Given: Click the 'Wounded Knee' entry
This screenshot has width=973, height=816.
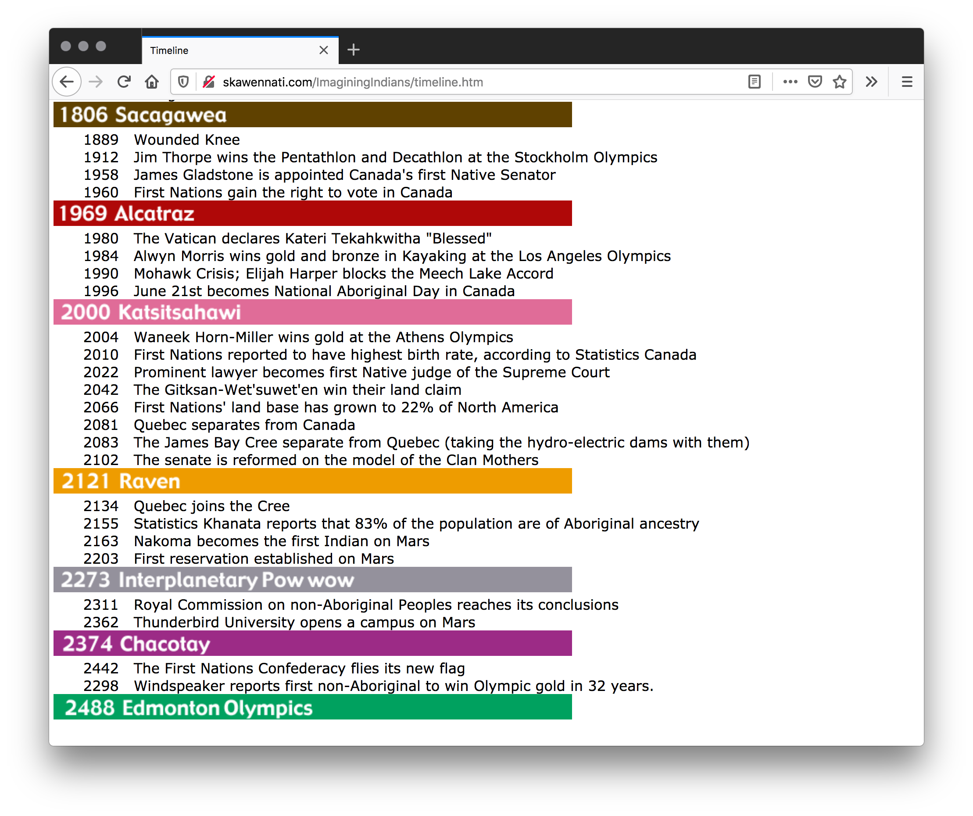Looking at the screenshot, I should (x=187, y=140).
